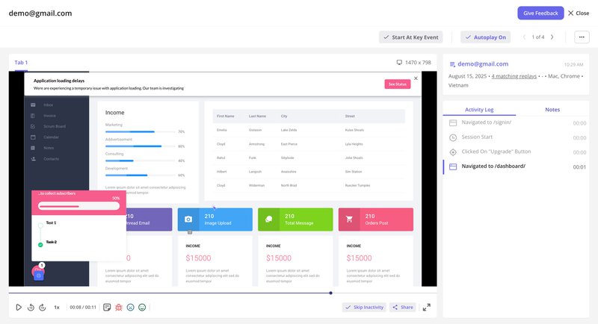Click the sad face reaction icon
The image size is (598, 324).
click(x=130, y=307)
